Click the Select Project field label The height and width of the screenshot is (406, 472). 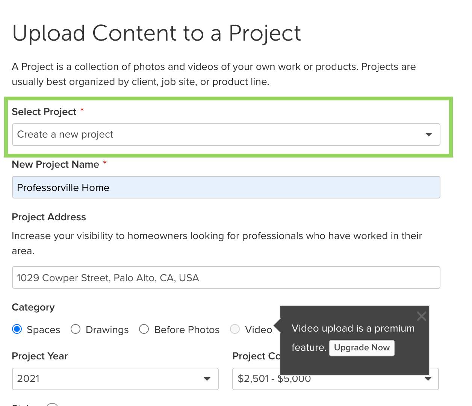coord(44,112)
